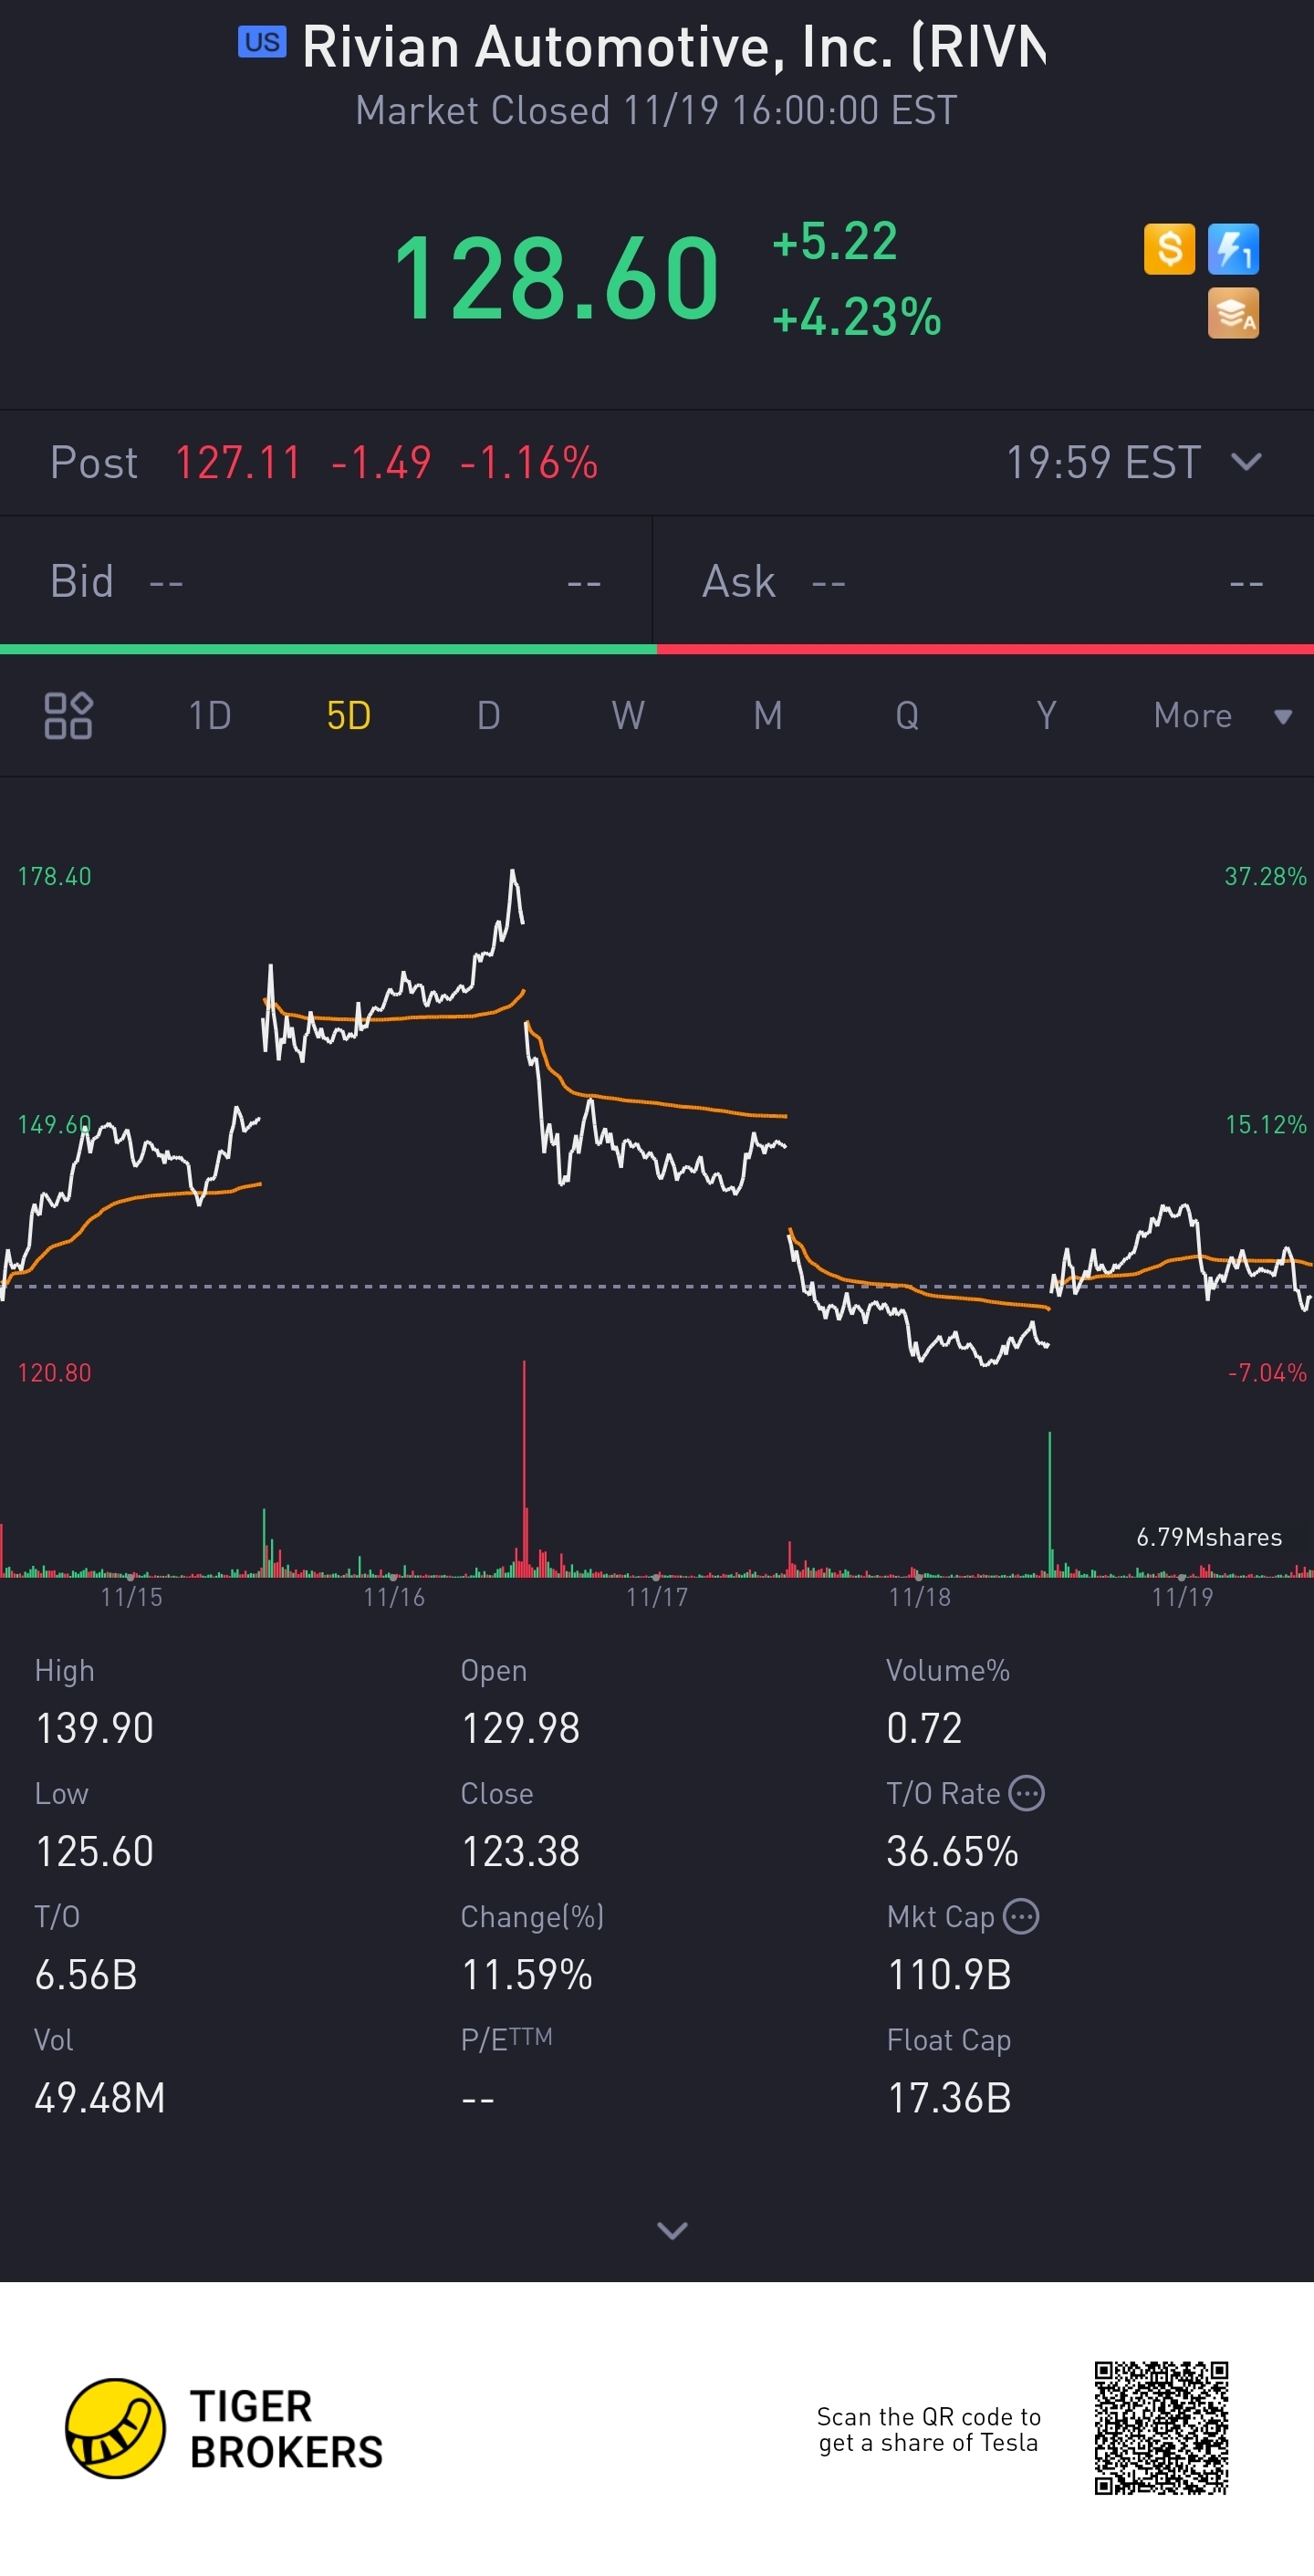Viewport: 1314px width, 2576px height.
Task: Open the More timeframes dropdown
Action: coord(1222,715)
